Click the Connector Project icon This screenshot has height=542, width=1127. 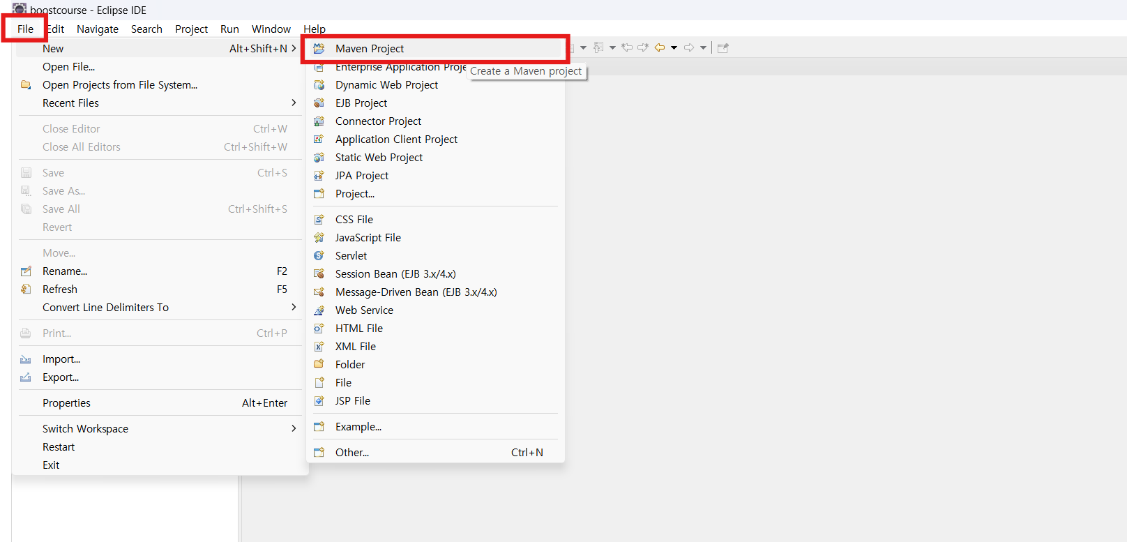pos(319,121)
